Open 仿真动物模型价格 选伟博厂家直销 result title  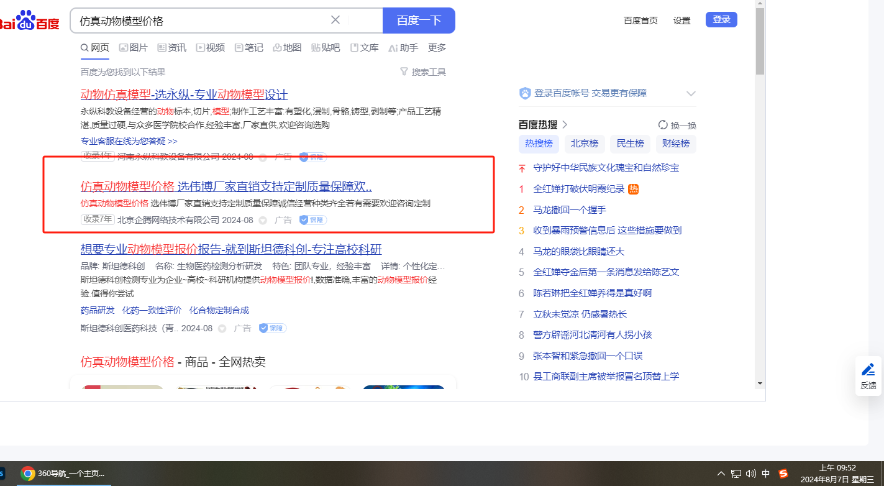pyautogui.click(x=226, y=186)
